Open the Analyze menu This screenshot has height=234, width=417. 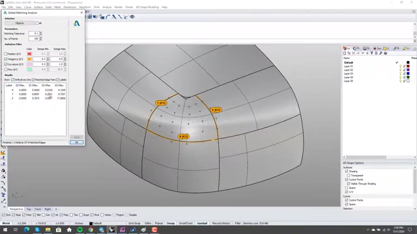[x=107, y=7]
